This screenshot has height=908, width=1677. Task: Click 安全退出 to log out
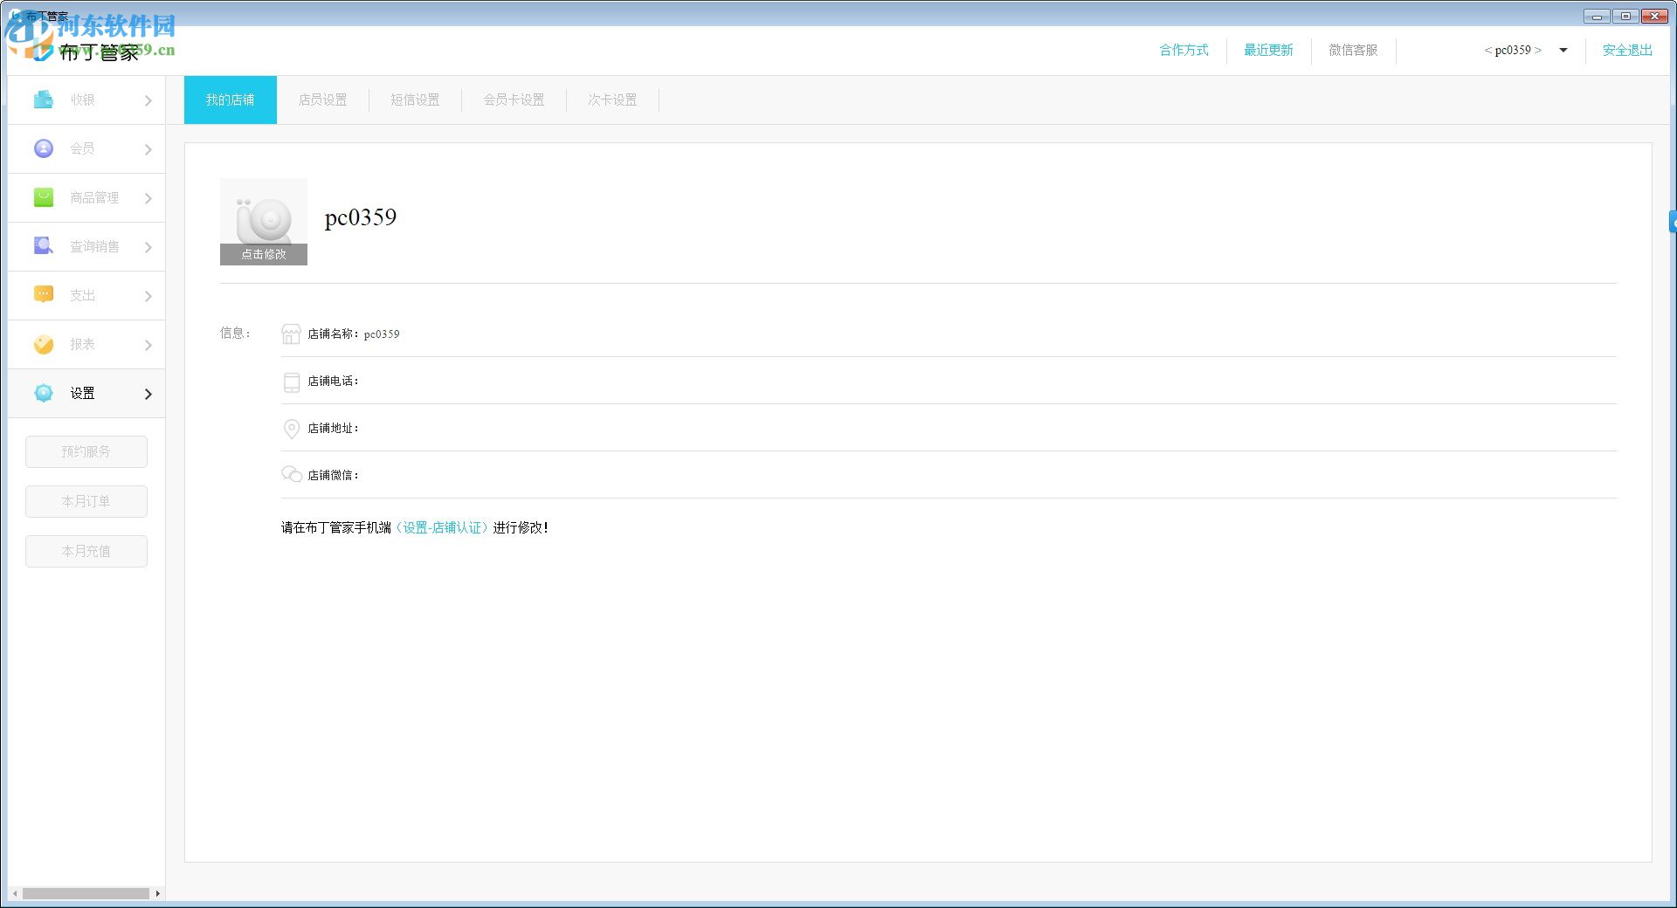[1628, 50]
